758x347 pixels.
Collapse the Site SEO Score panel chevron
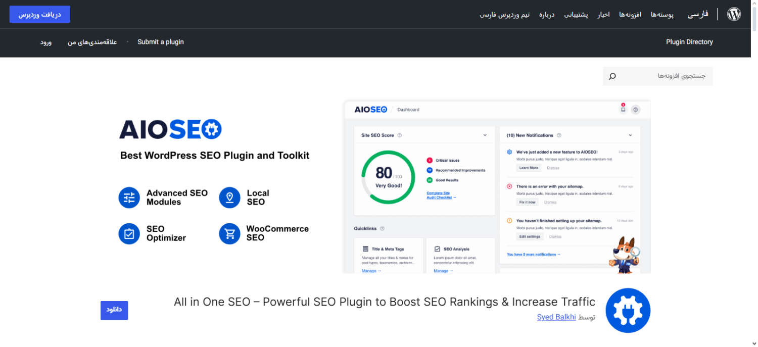coord(485,135)
